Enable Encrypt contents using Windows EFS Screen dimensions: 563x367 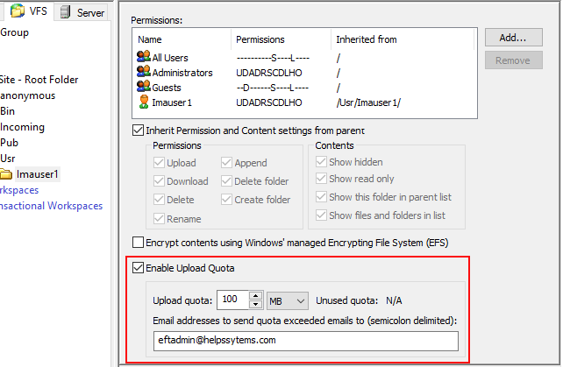(138, 242)
